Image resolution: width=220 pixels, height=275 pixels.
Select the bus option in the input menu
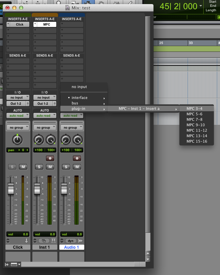click(75, 103)
